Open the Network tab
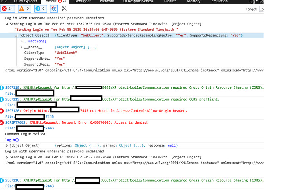The width and height of the screenshot is (283, 190). click(x=107, y=2)
